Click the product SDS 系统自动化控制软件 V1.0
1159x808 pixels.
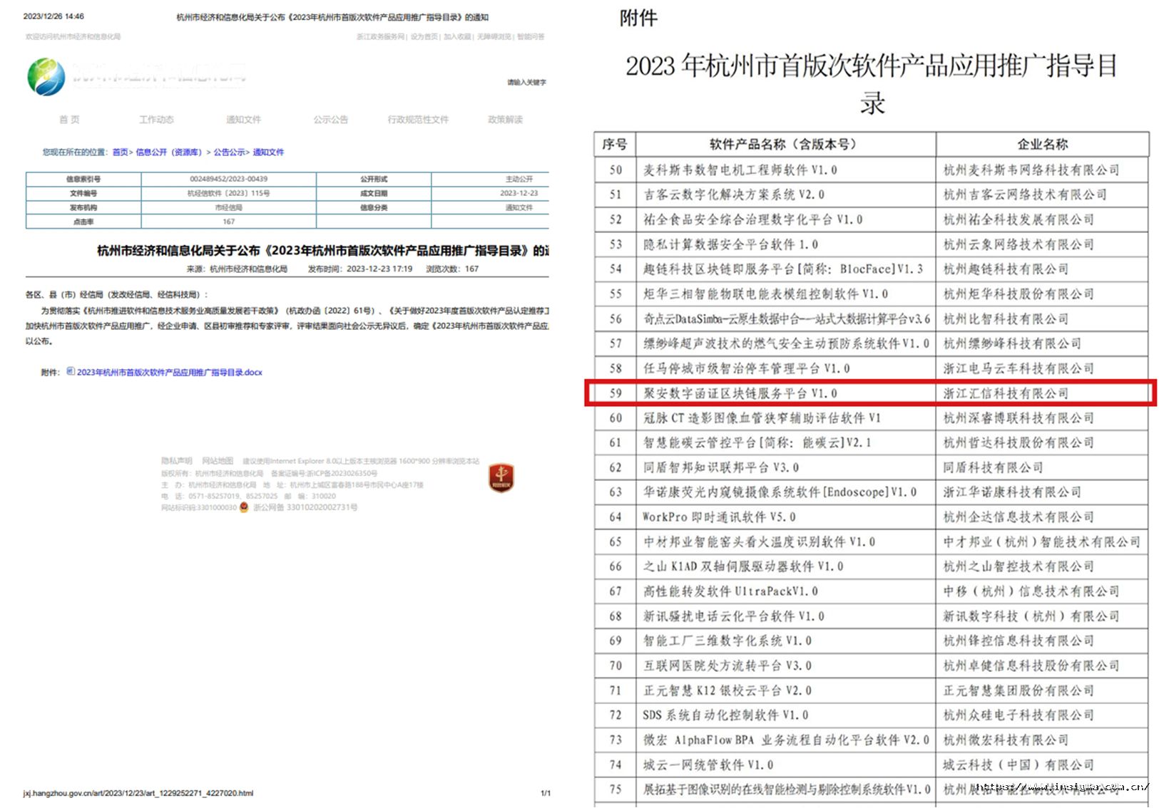[x=725, y=715]
